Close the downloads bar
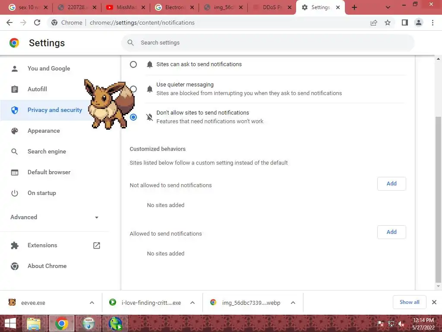Viewport: 442px width, 332px height. 434,302
